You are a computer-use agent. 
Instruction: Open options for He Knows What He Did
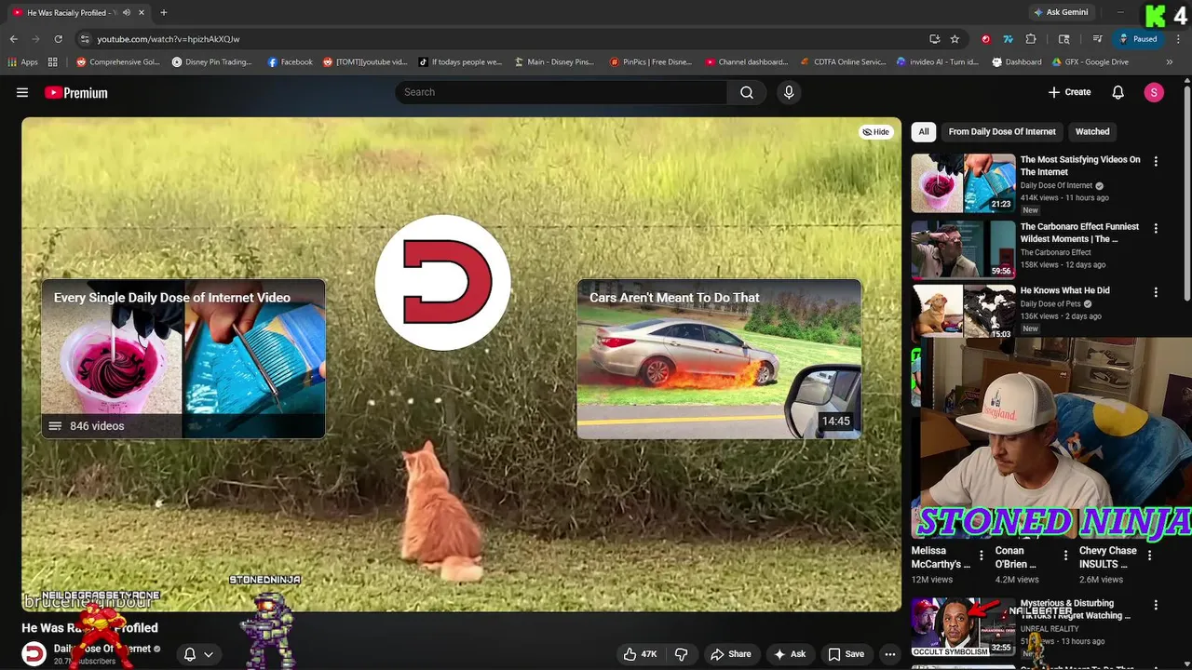[x=1156, y=292]
